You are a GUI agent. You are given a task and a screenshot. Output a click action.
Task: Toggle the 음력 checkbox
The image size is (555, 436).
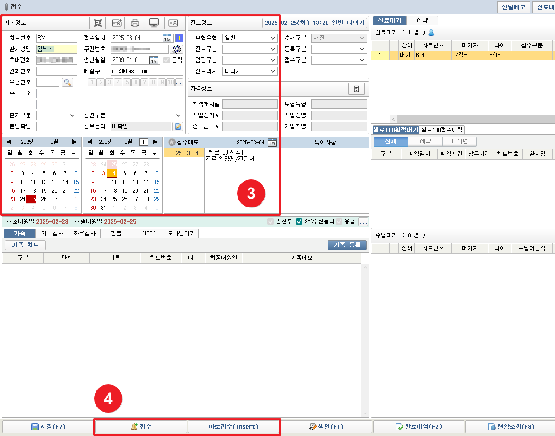click(166, 60)
